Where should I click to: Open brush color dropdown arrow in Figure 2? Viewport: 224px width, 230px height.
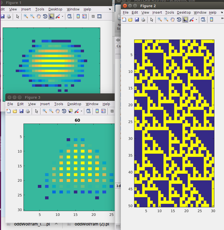pos(196,19)
